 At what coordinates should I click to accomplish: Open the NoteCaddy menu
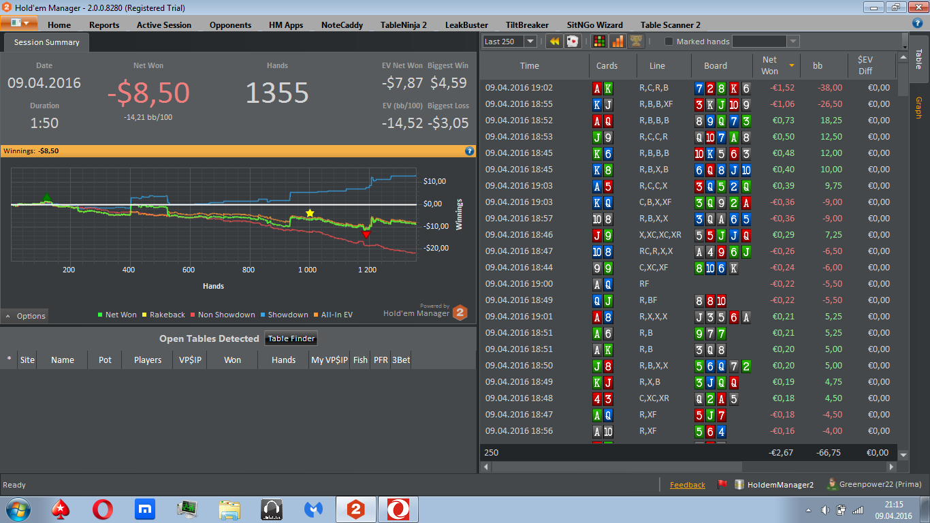coord(342,25)
